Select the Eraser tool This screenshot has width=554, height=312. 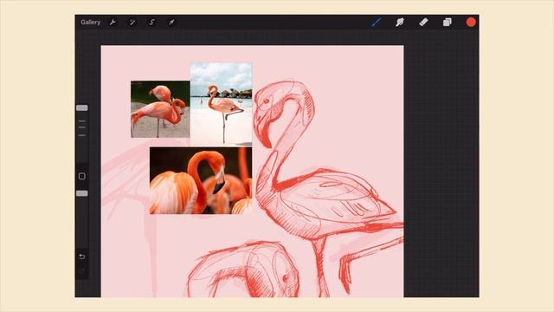click(423, 23)
